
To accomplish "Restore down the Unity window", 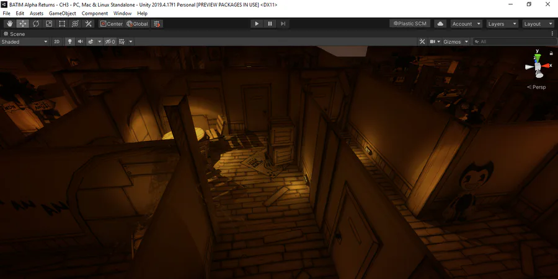I will coord(529,4).
